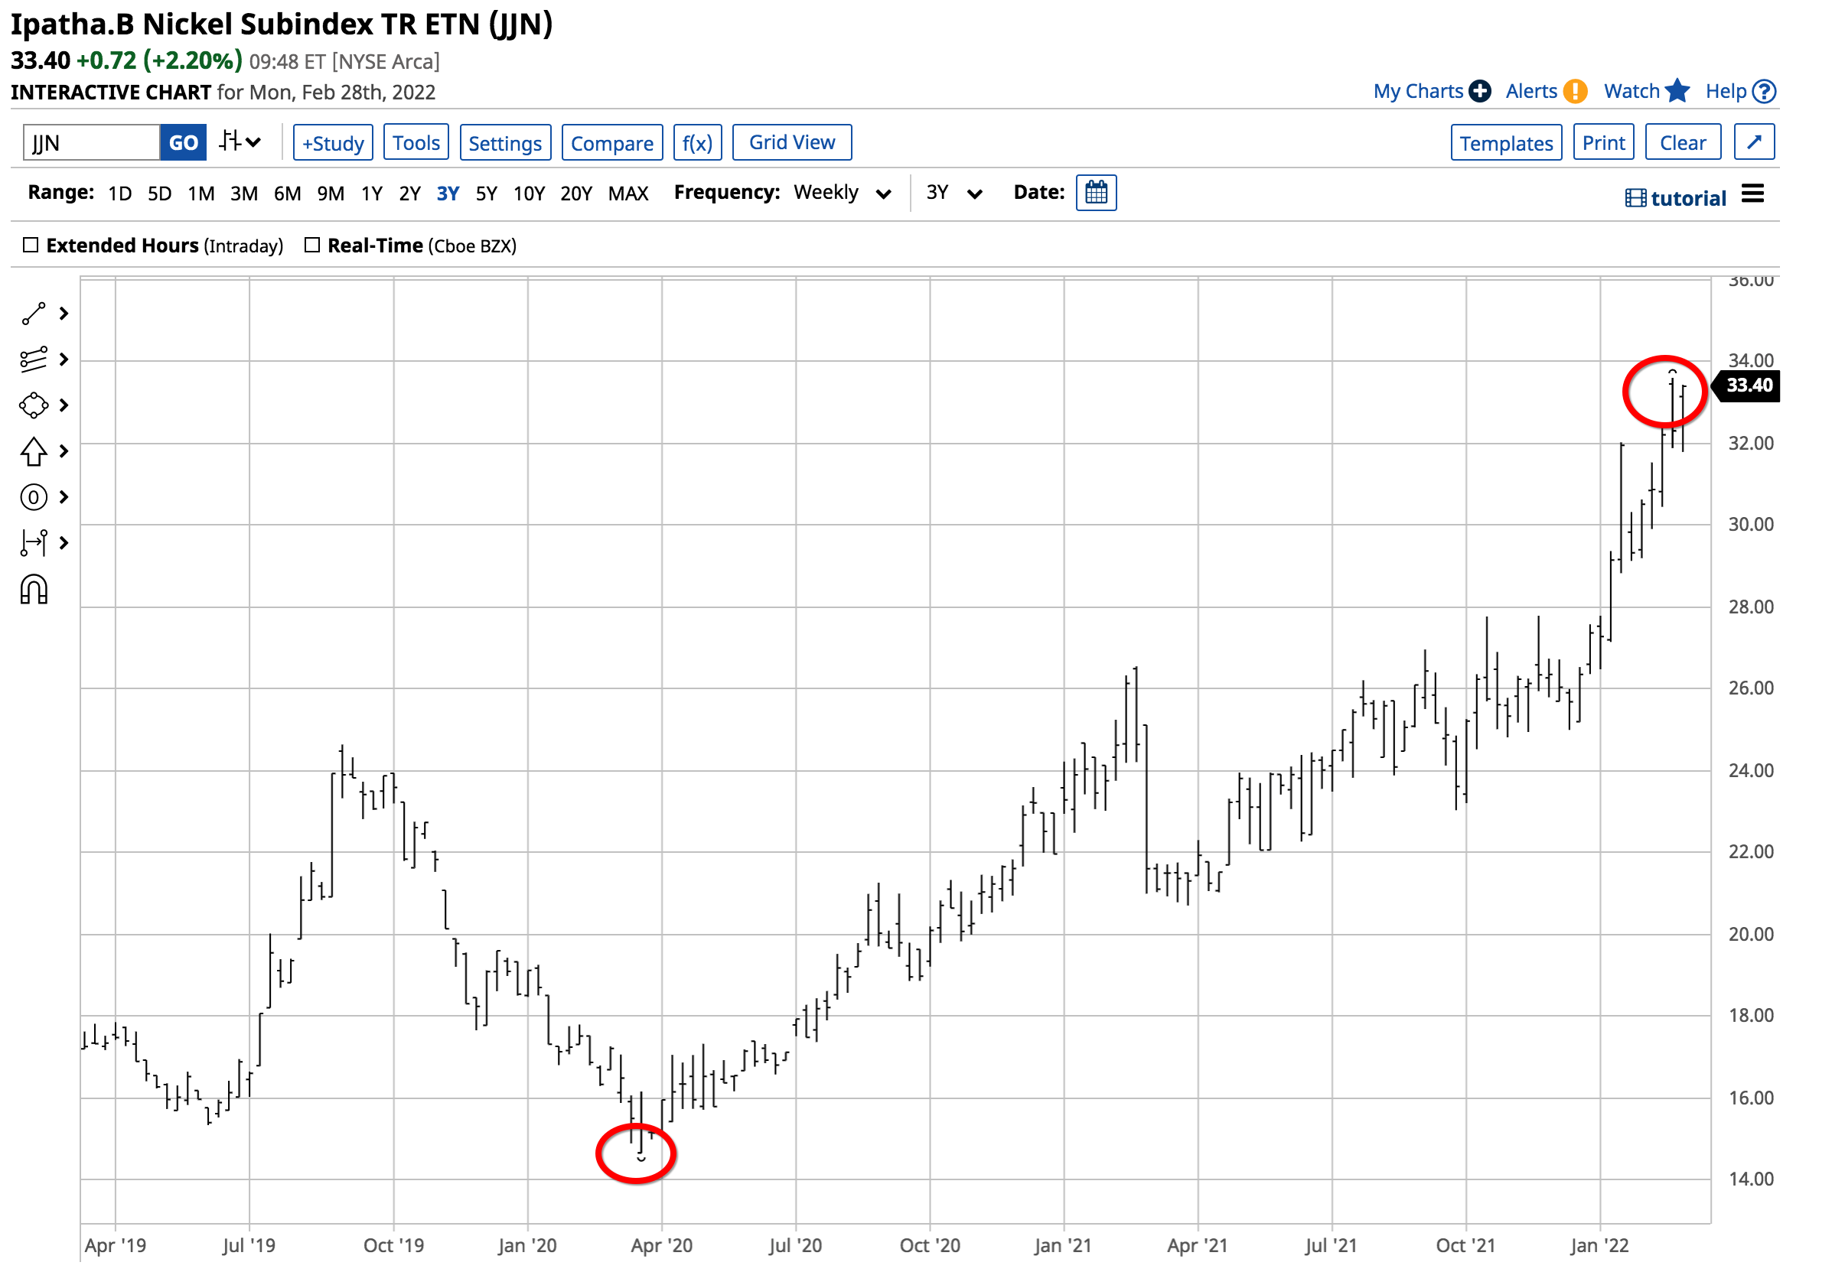Click the polygon shape tool icon
Screen dimensions: 1832x1285
pyautogui.click(x=34, y=405)
